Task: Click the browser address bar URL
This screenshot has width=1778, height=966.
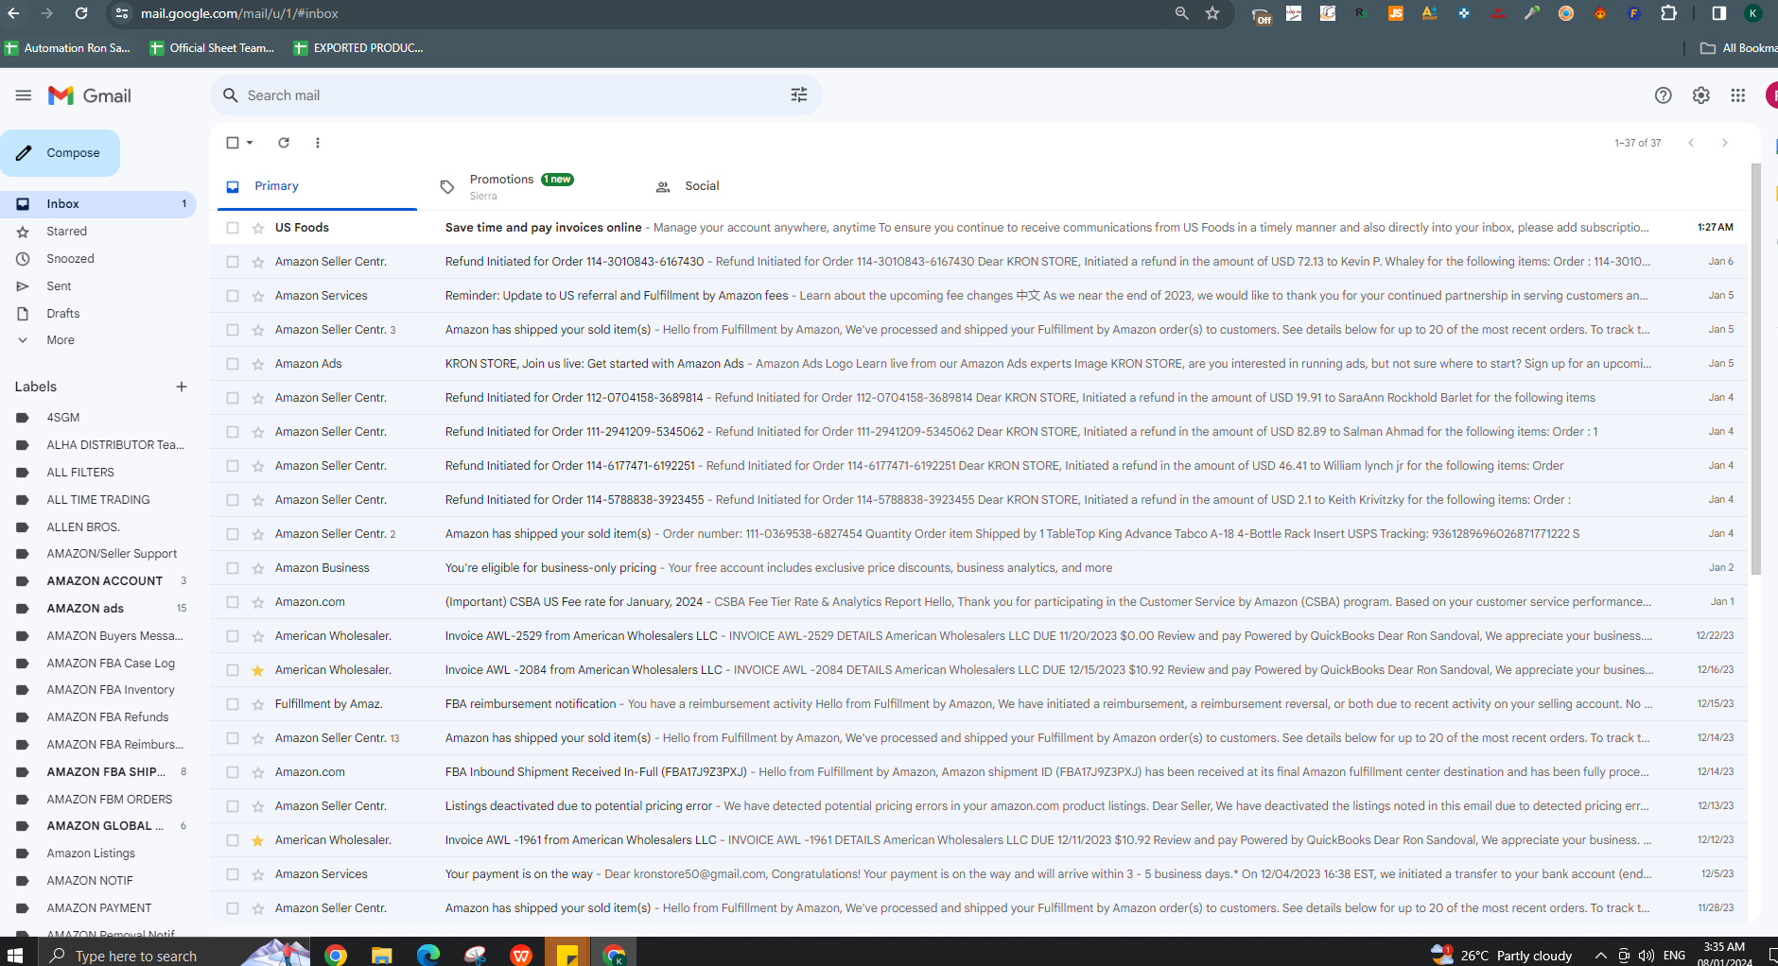Action: click(x=239, y=13)
